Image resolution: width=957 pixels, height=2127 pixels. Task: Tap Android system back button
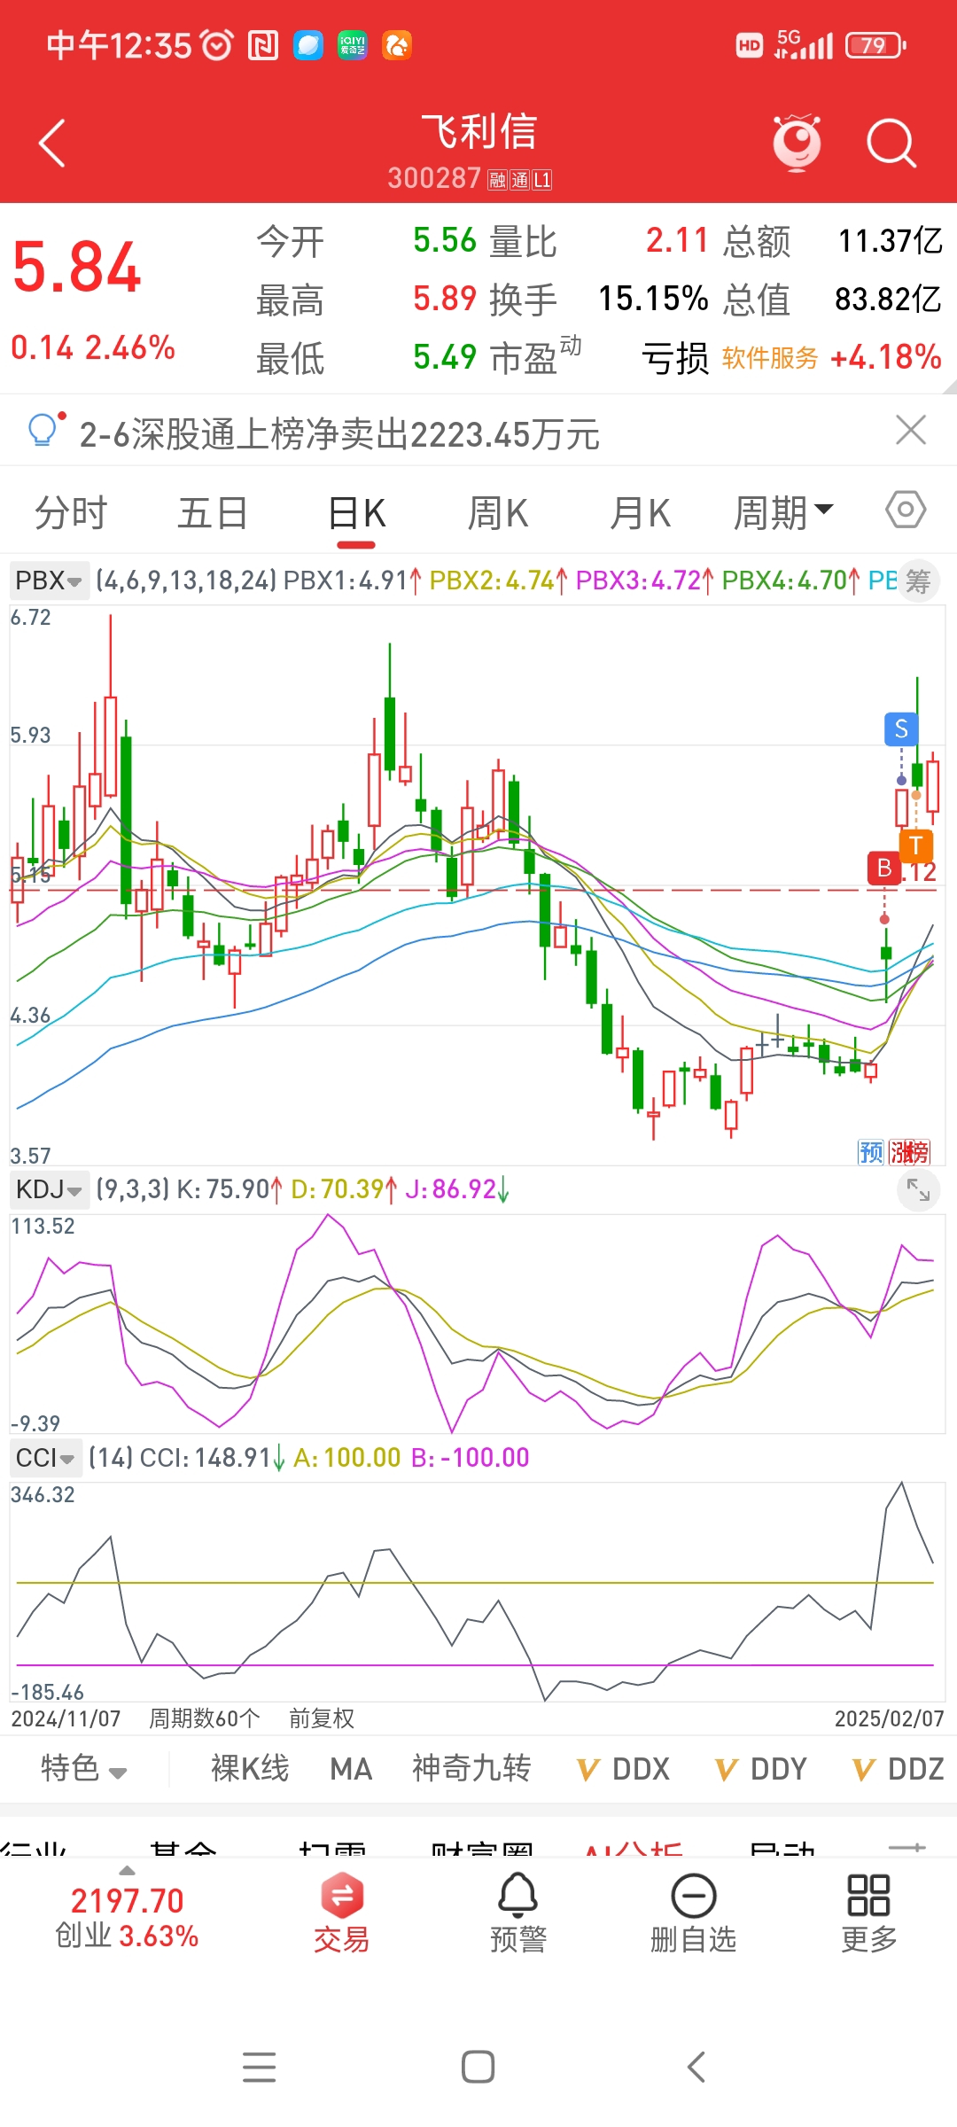tap(696, 2067)
